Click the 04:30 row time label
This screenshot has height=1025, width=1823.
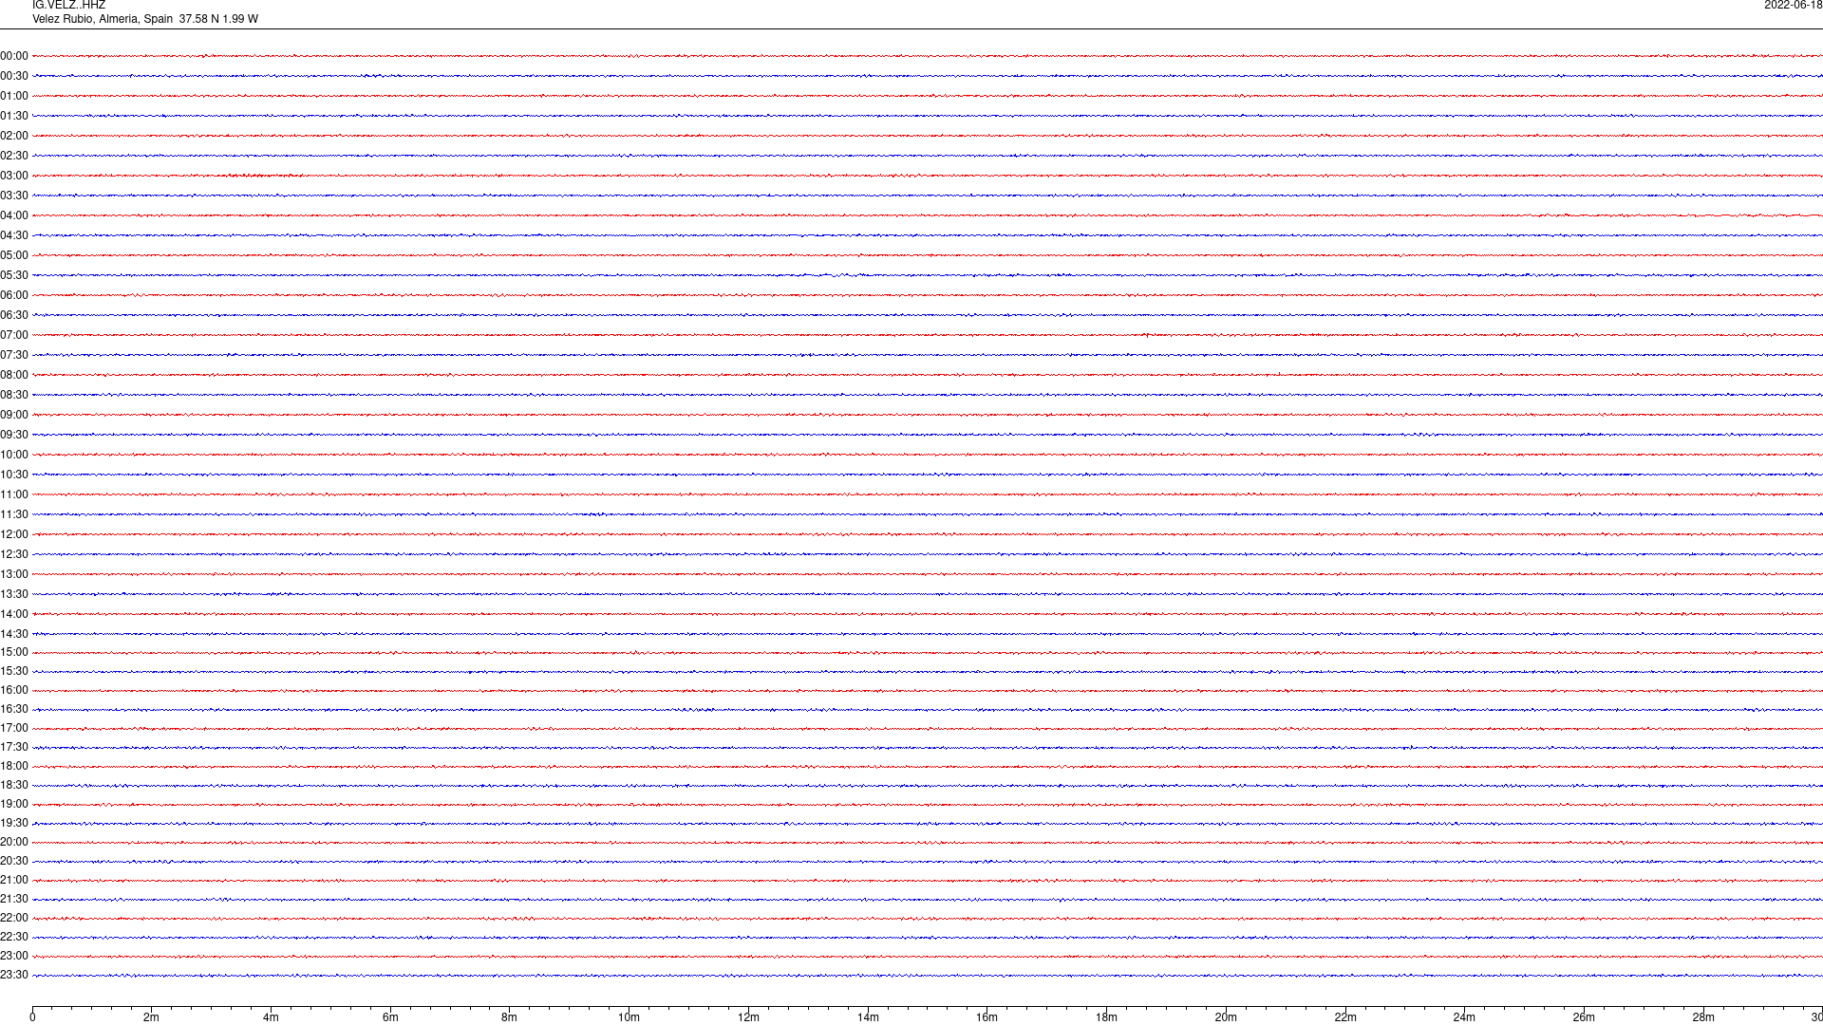click(x=14, y=235)
